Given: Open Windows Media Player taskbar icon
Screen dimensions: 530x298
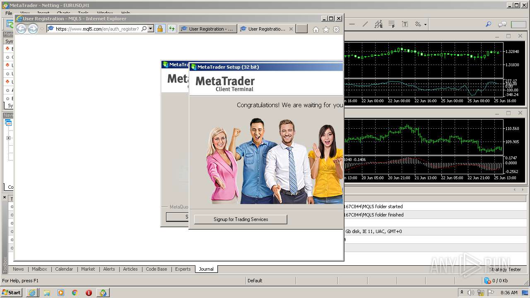Looking at the screenshot, I should pos(61,293).
